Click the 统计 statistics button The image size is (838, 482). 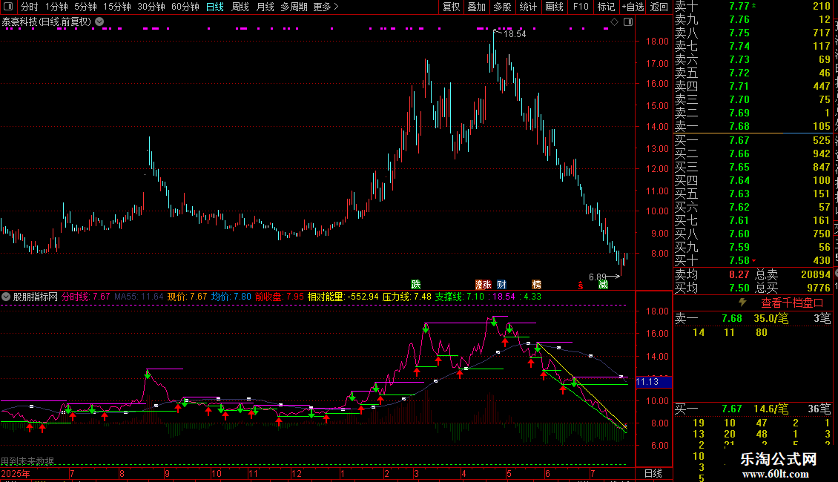[528, 7]
